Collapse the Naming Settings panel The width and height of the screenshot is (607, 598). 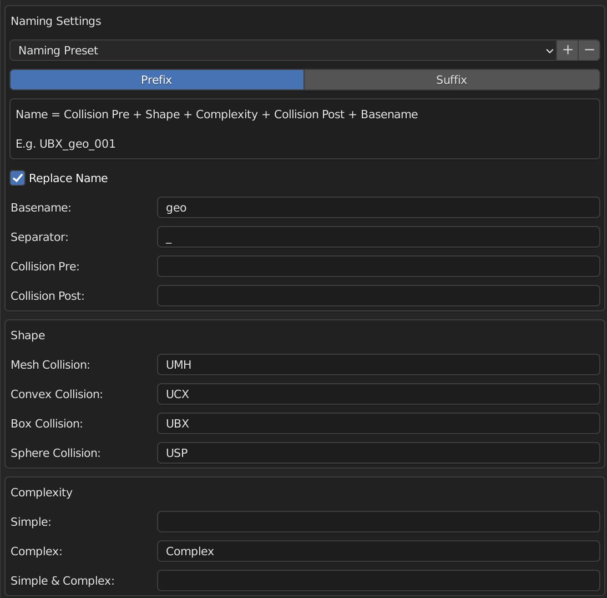point(55,21)
